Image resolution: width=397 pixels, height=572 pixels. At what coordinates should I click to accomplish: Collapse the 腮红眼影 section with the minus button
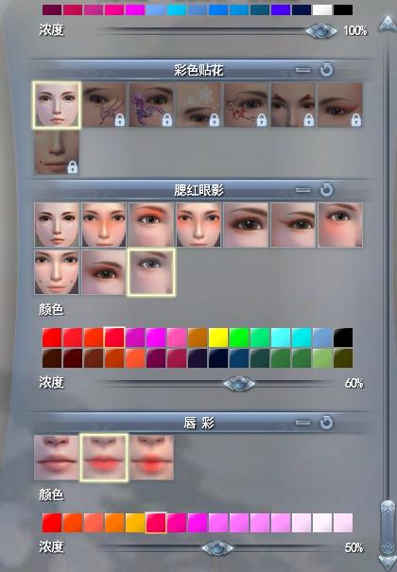point(302,190)
